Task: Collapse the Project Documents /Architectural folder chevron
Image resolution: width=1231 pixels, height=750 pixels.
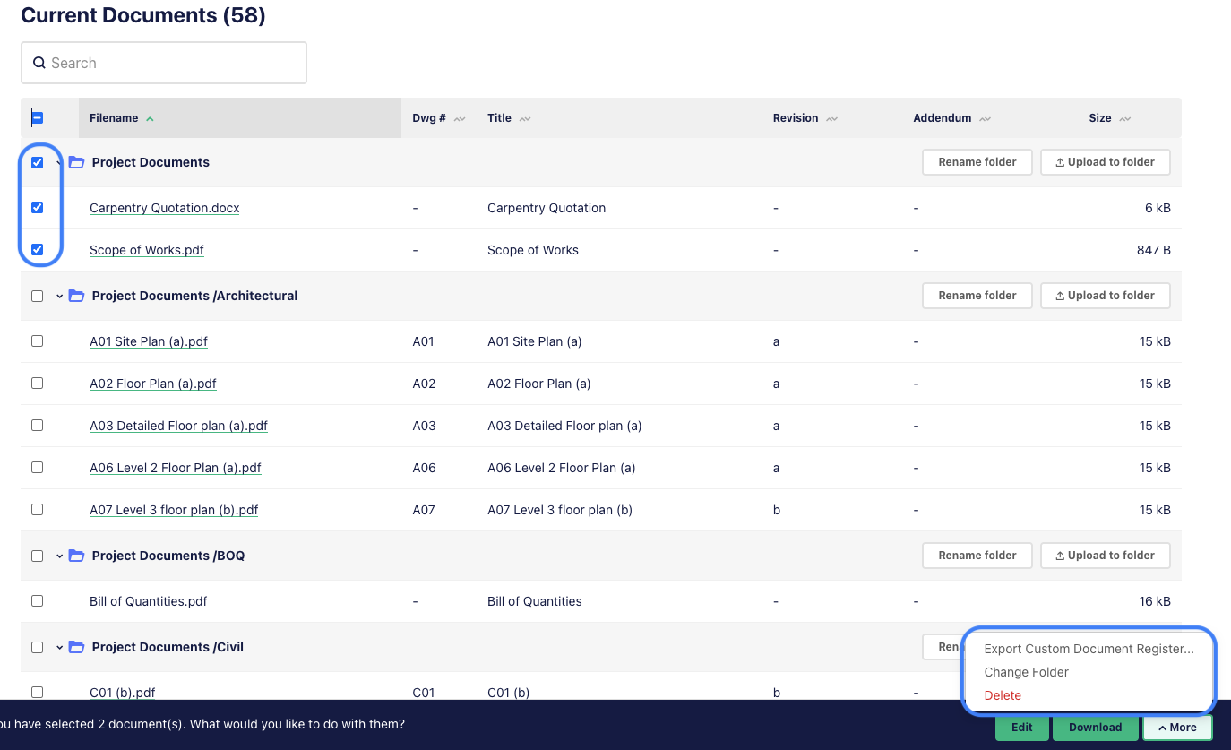Action: coord(60,296)
